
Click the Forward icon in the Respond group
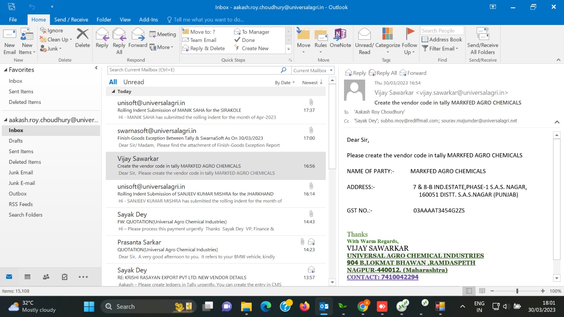click(138, 35)
